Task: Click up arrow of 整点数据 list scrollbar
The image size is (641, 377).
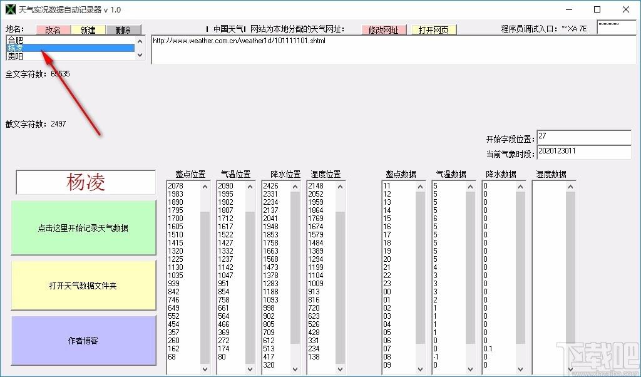Action: [420, 187]
